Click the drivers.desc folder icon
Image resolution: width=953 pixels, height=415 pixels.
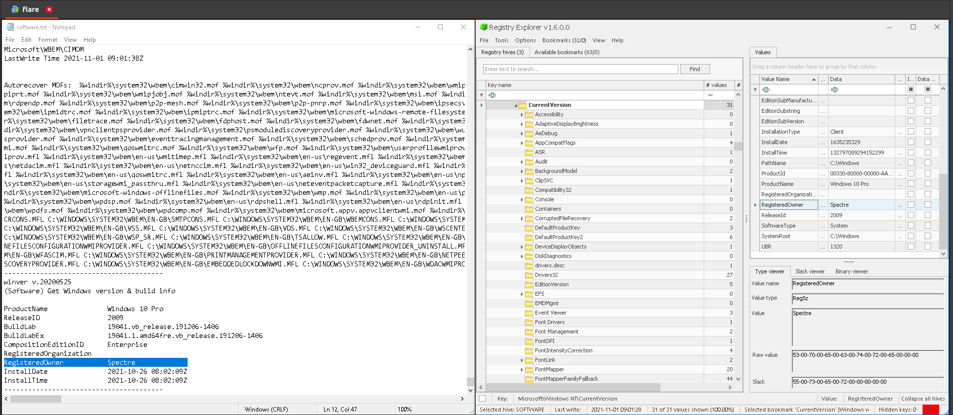529,266
